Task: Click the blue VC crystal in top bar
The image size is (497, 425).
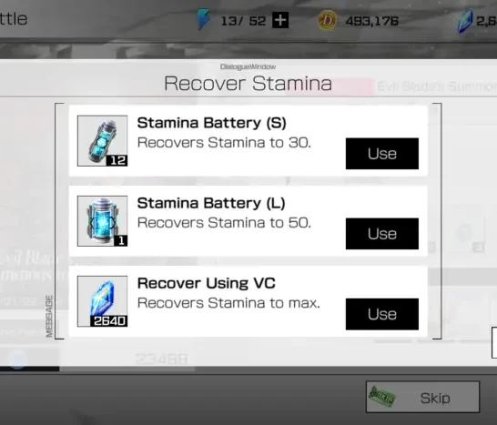Action: (464, 21)
